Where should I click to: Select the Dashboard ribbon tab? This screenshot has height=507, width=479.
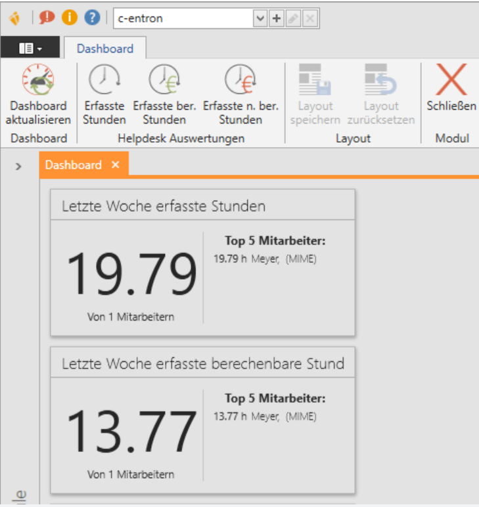(104, 49)
